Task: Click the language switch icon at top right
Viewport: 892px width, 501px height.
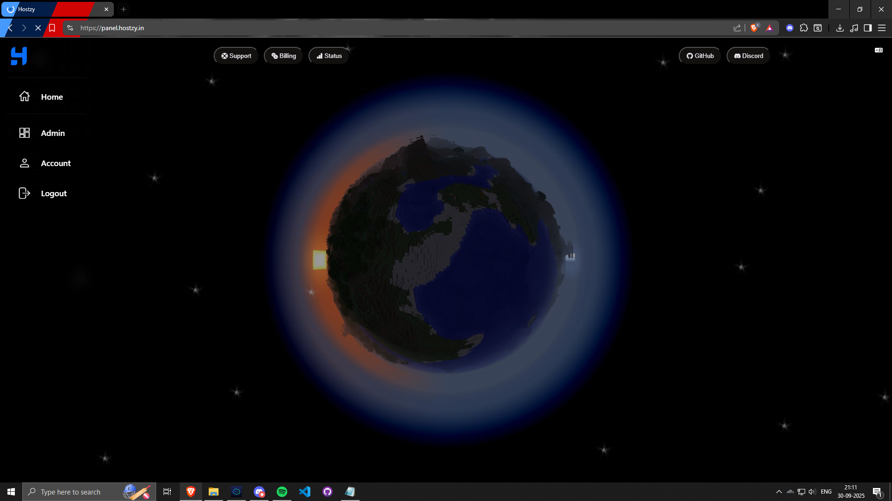Action: [879, 50]
